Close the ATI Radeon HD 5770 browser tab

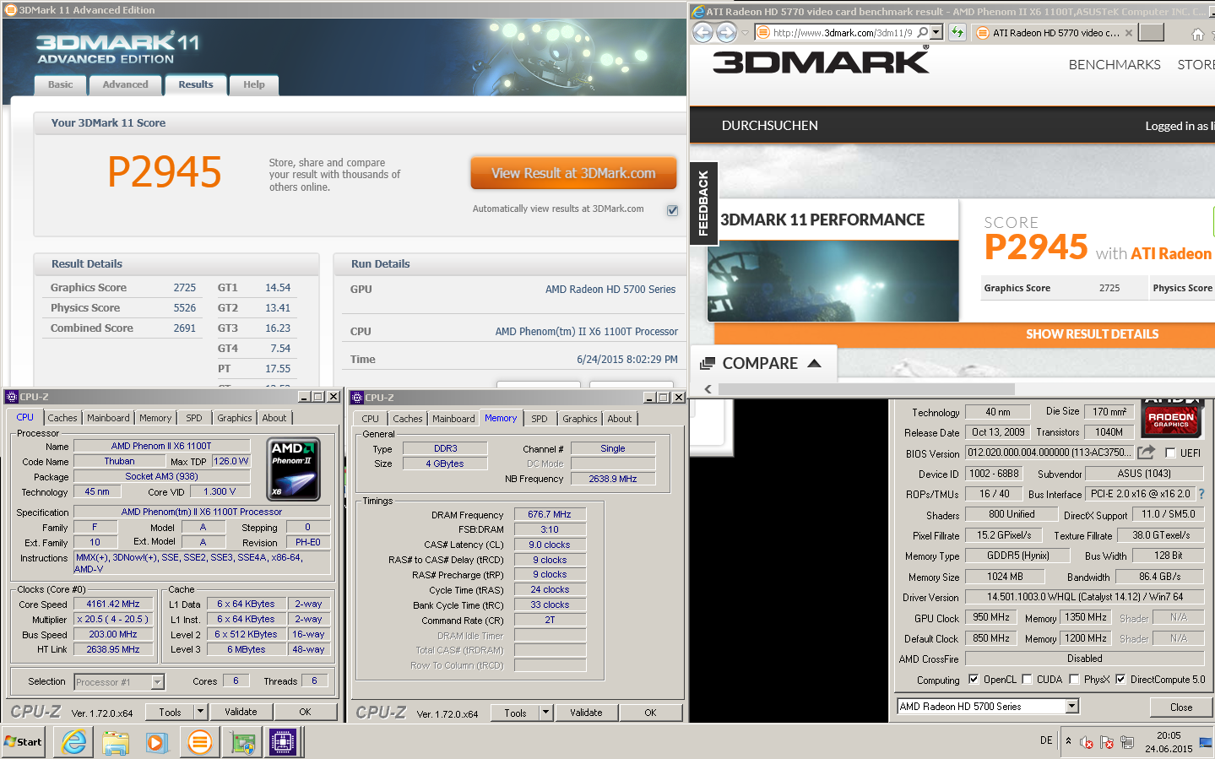click(x=1129, y=33)
